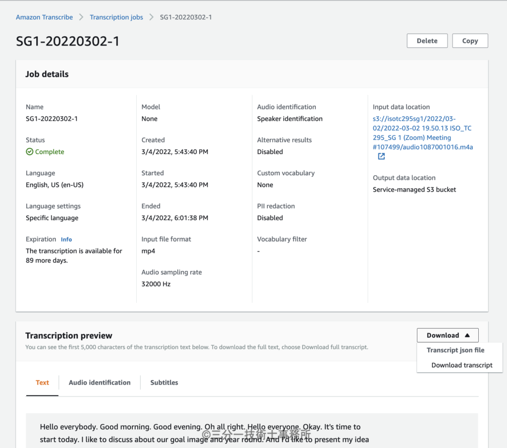Click the external link icon under input location

[382, 156]
